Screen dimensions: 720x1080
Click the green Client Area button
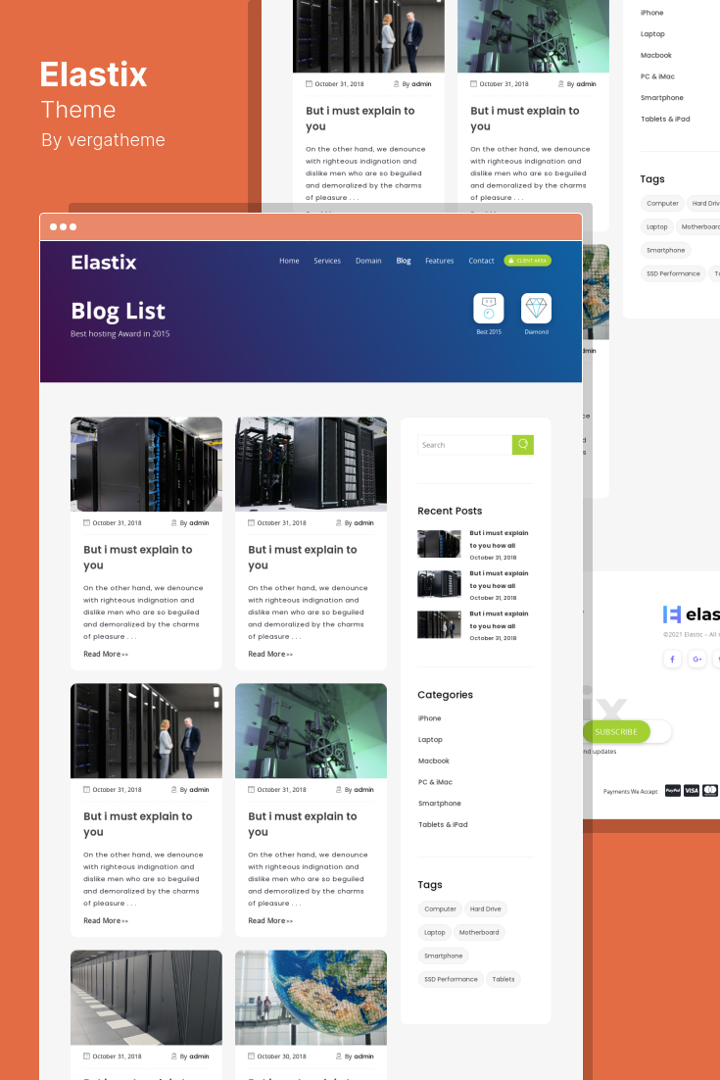tap(527, 261)
